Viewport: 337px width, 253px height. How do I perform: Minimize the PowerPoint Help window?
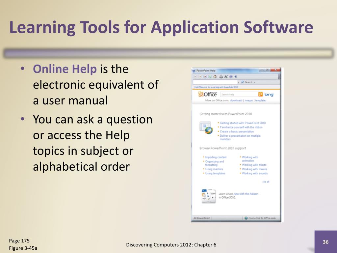262,70
